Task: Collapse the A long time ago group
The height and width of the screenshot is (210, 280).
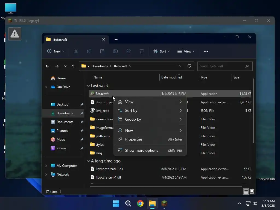Action: click(x=88, y=161)
